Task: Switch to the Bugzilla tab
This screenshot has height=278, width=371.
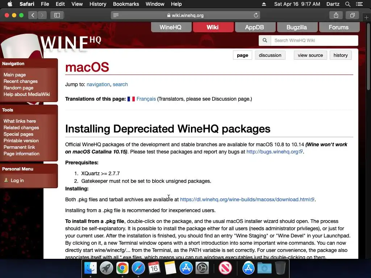Action: pos(297,27)
